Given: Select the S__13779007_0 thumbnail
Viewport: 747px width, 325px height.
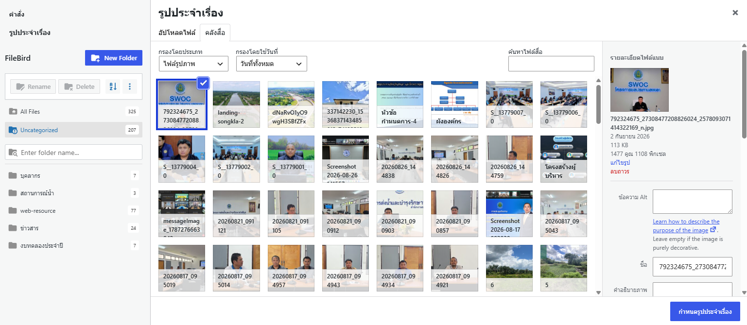Looking at the screenshot, I should tap(509, 104).
